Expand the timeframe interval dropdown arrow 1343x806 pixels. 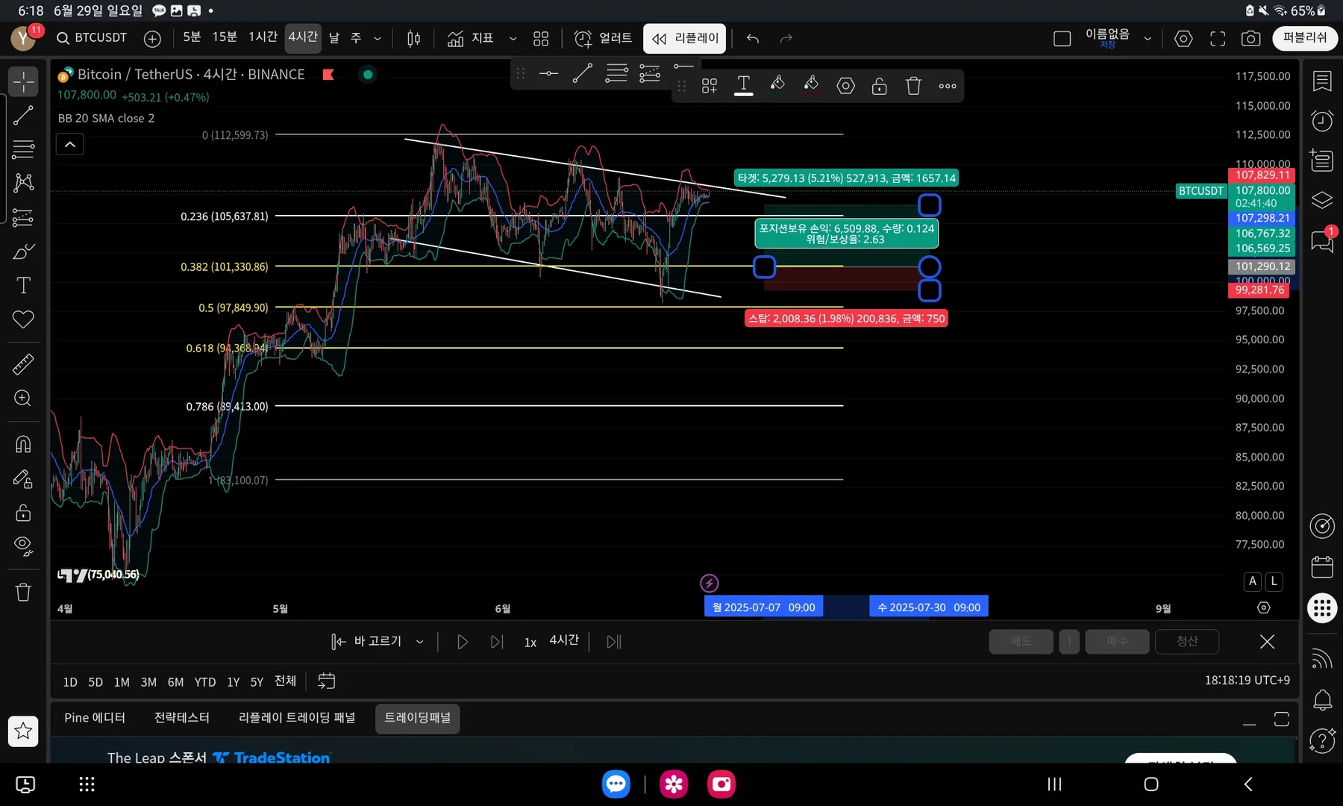[x=378, y=39]
